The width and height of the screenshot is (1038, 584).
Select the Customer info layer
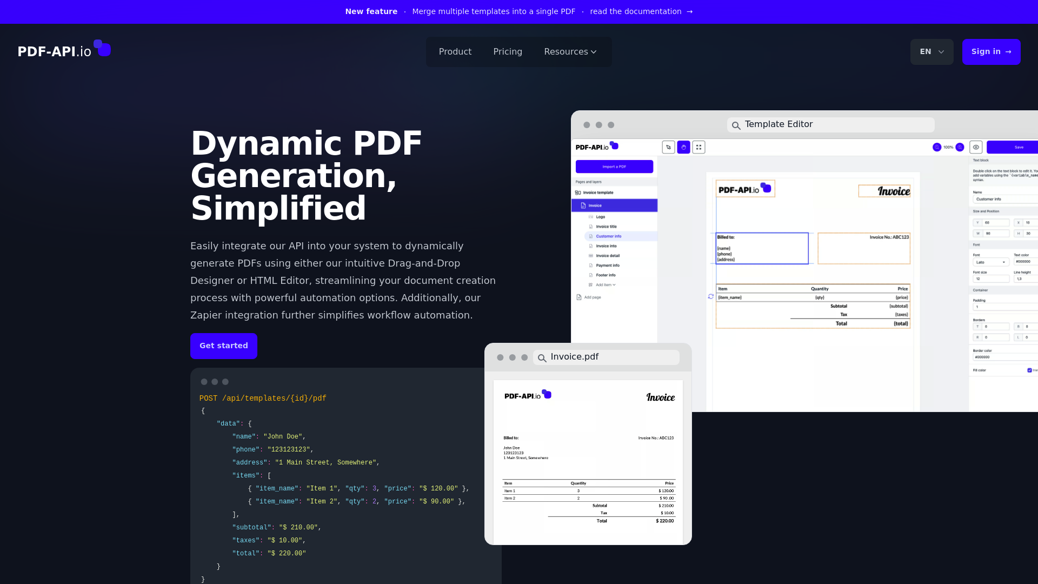pyautogui.click(x=621, y=236)
